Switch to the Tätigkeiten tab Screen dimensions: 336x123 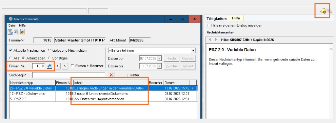coord(216,19)
